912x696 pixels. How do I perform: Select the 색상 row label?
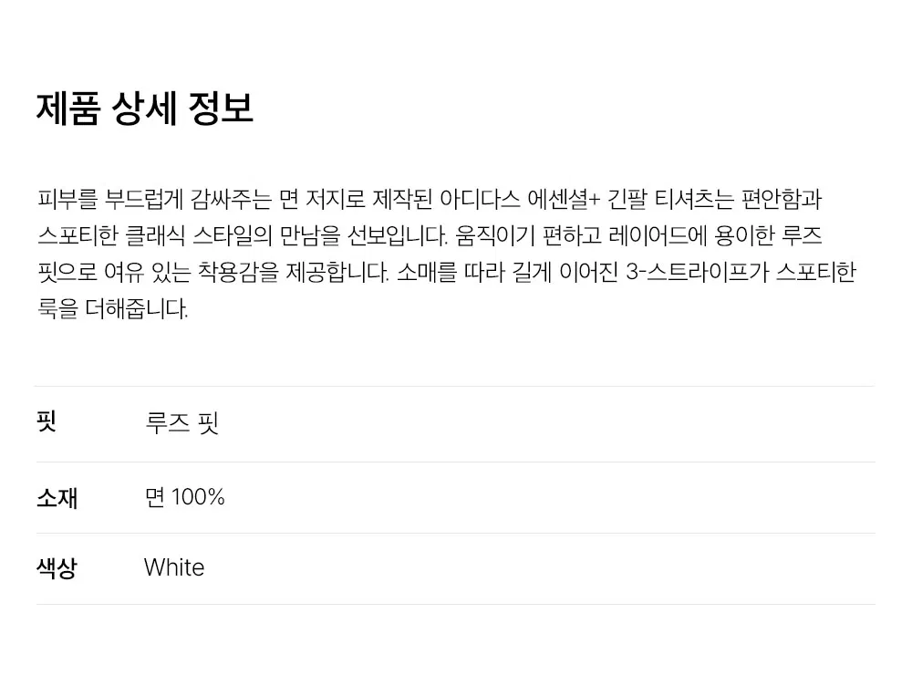(x=57, y=568)
